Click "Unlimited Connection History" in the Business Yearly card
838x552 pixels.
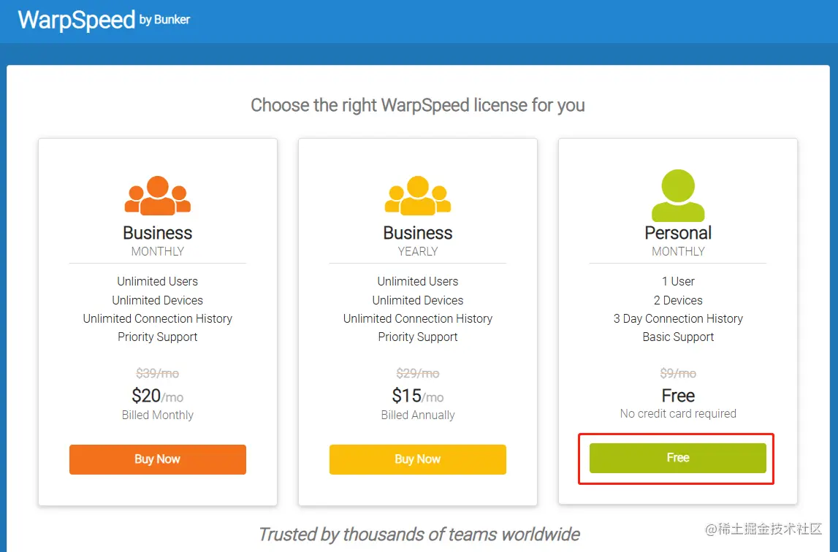click(x=418, y=319)
